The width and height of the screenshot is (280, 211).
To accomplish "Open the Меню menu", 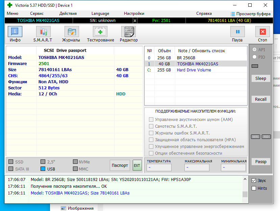I will (12, 13).
